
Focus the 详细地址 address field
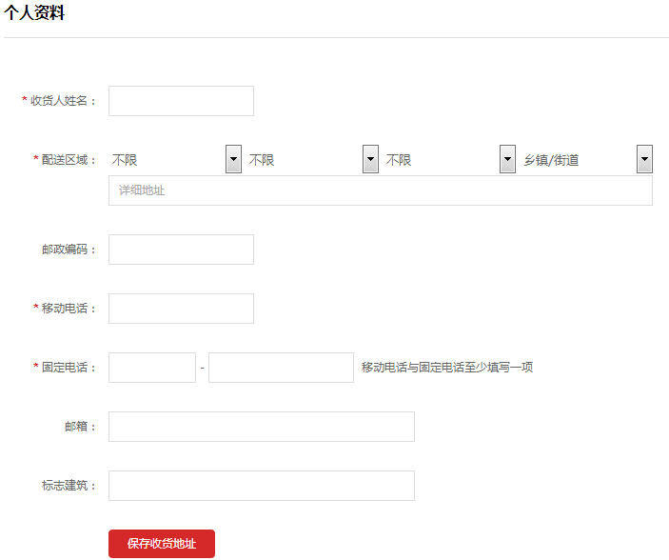pos(380,190)
